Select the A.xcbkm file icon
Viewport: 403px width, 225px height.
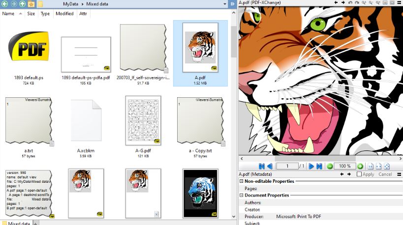(86, 120)
